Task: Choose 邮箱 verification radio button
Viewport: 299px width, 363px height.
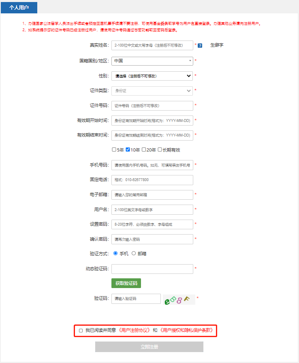Action: pyautogui.click(x=134, y=253)
